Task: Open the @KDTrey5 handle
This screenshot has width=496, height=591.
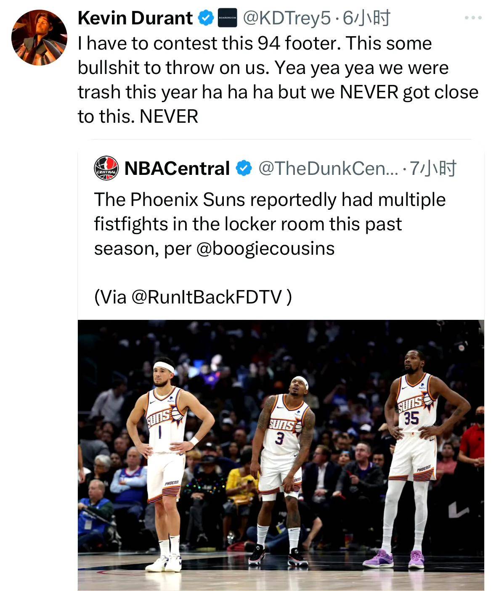Action: [x=287, y=18]
